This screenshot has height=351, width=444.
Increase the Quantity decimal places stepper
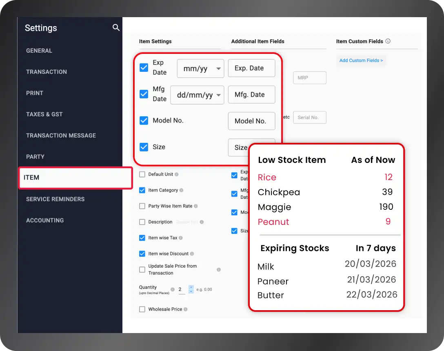[x=191, y=287]
